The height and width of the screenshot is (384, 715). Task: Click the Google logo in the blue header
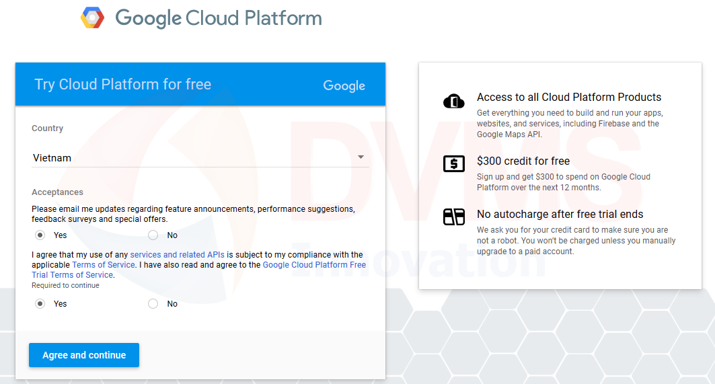(344, 85)
